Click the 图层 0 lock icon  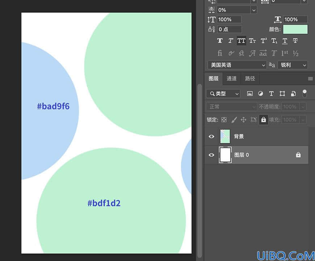click(x=298, y=155)
